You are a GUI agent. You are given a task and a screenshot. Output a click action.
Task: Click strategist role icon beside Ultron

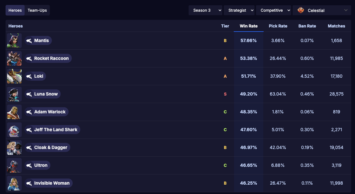(29, 165)
